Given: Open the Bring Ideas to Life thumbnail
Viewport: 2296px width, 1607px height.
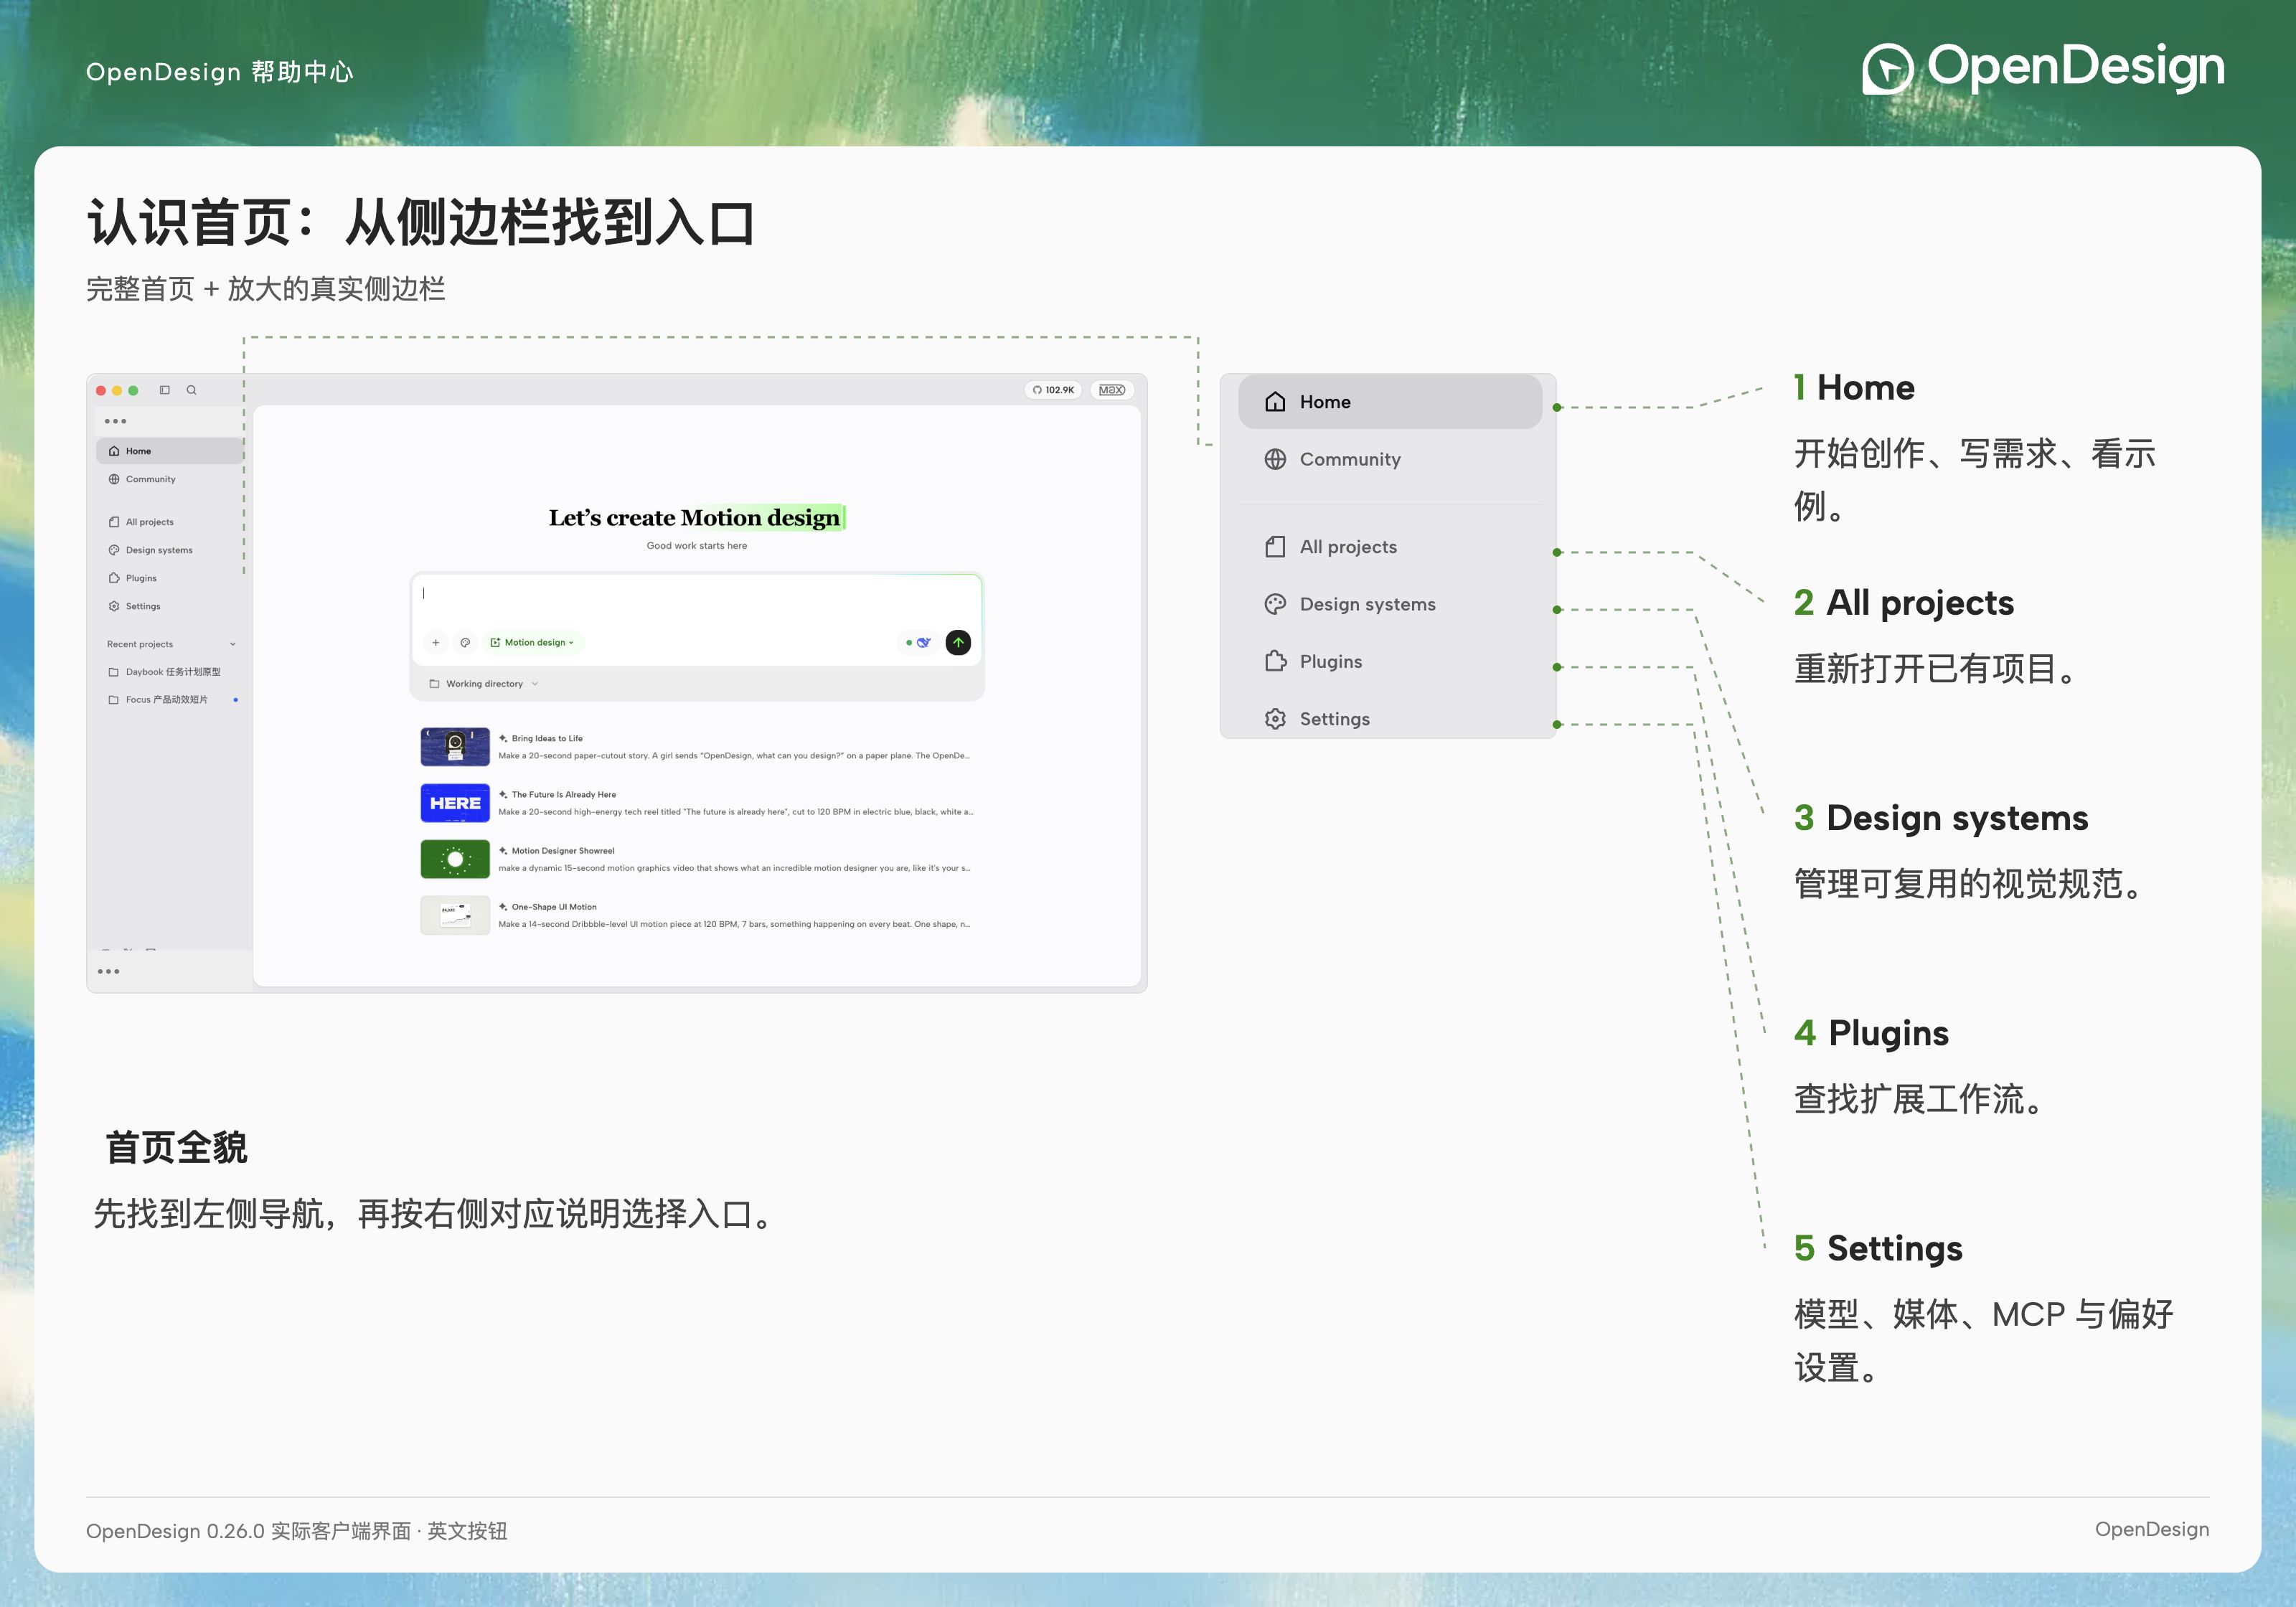Looking at the screenshot, I should (x=455, y=746).
